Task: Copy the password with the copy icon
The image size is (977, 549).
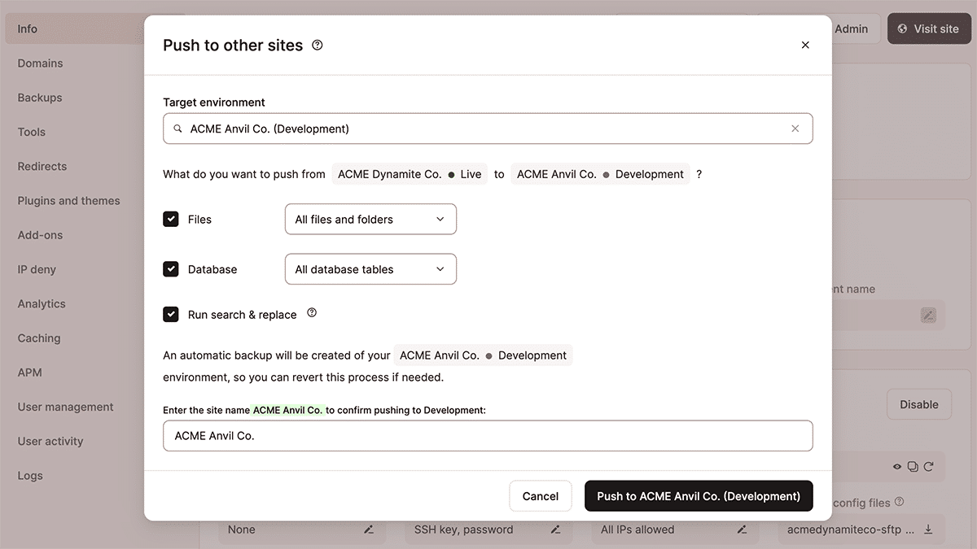Action: [913, 466]
